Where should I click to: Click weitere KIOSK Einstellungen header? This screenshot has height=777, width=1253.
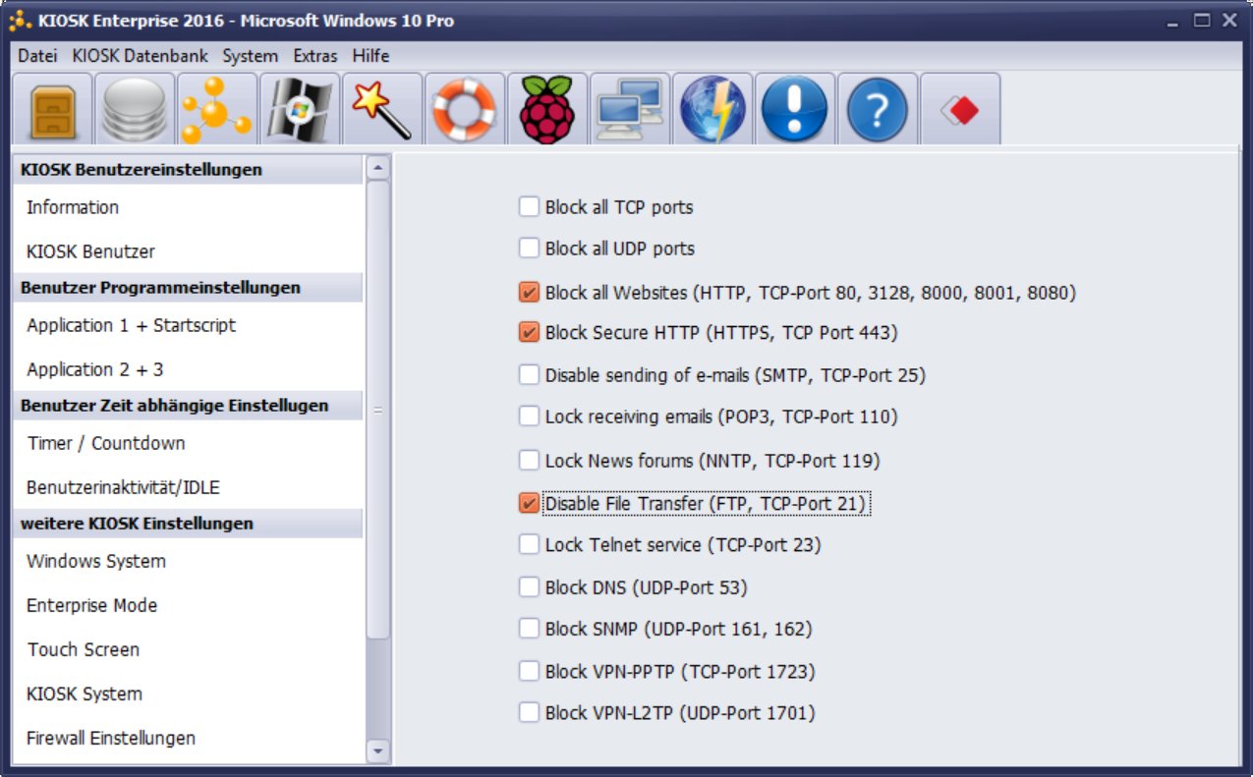coord(187,524)
